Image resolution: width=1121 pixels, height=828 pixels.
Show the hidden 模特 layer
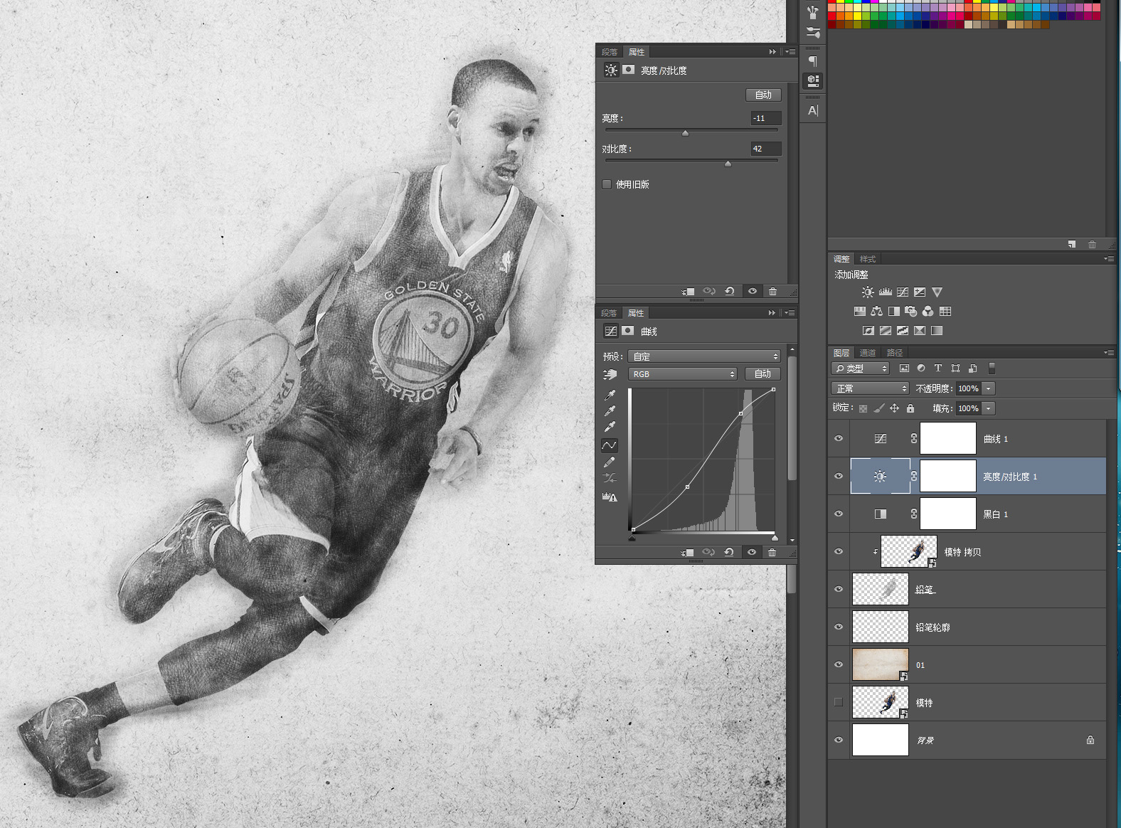pyautogui.click(x=839, y=703)
